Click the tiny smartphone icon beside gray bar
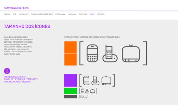This screenshot has height=112, width=178. (81, 97)
